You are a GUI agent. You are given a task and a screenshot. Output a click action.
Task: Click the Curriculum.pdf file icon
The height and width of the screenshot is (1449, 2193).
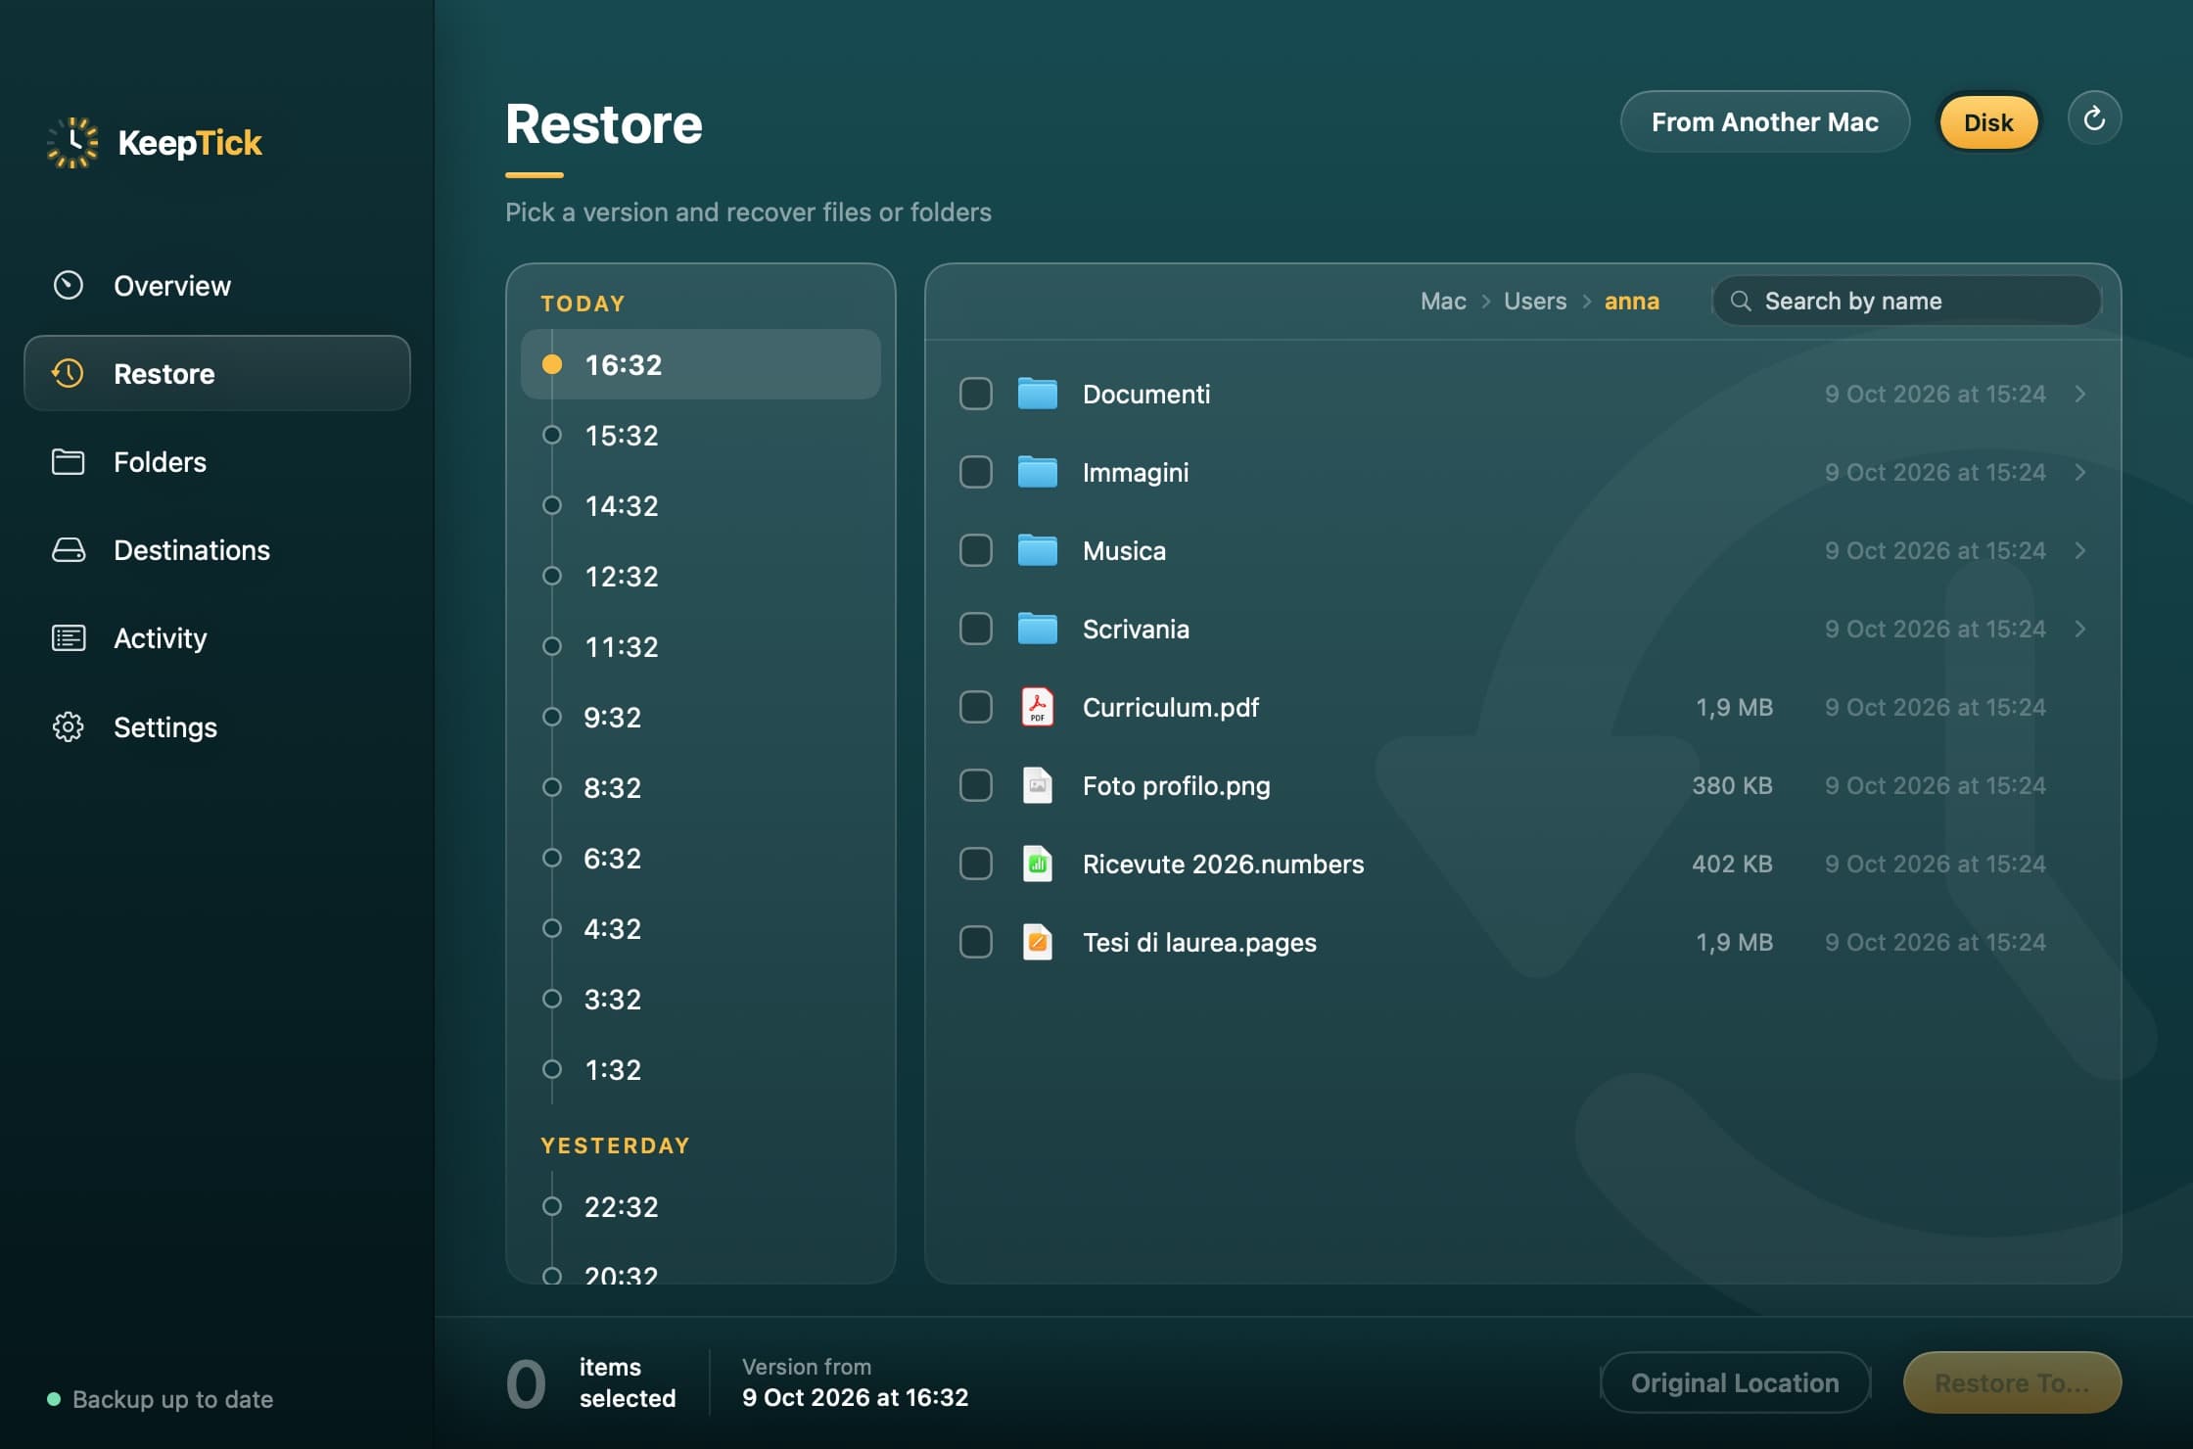[1037, 706]
